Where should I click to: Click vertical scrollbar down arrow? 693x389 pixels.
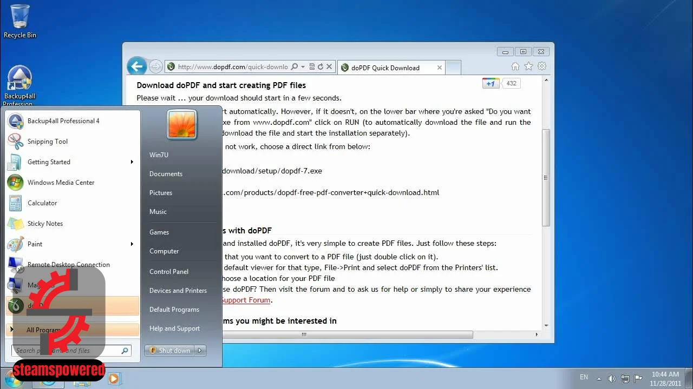click(546, 326)
